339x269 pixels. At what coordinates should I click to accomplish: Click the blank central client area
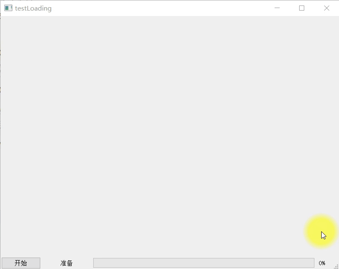click(x=169, y=135)
